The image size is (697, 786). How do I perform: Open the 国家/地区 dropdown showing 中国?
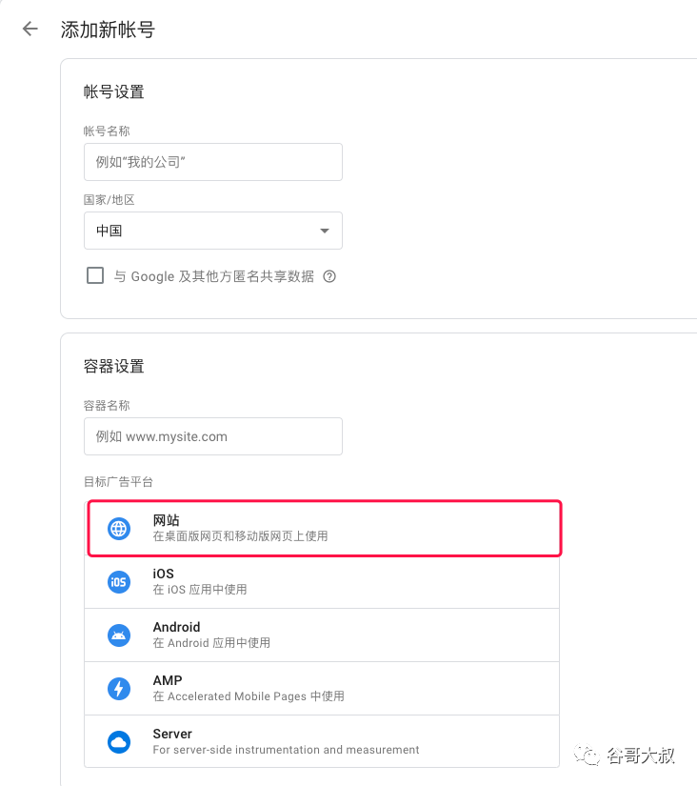(212, 231)
